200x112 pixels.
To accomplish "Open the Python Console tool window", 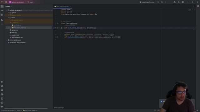I will 2,86.
